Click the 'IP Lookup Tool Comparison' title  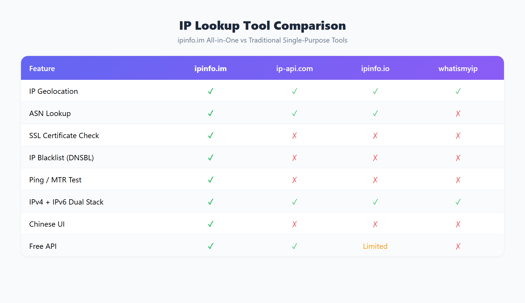(x=262, y=26)
